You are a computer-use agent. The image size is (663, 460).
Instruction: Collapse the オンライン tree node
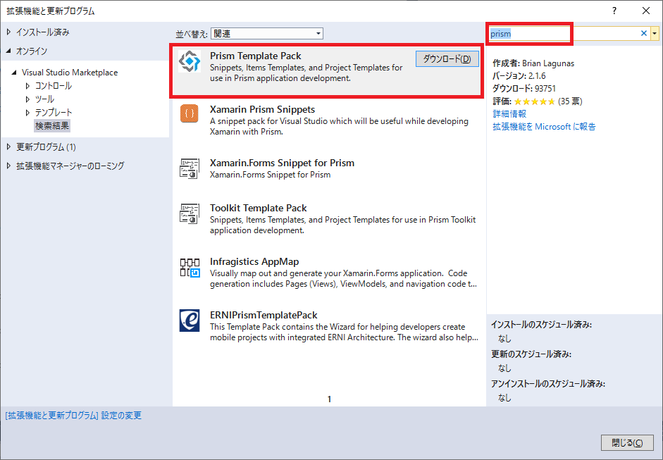click(x=9, y=51)
